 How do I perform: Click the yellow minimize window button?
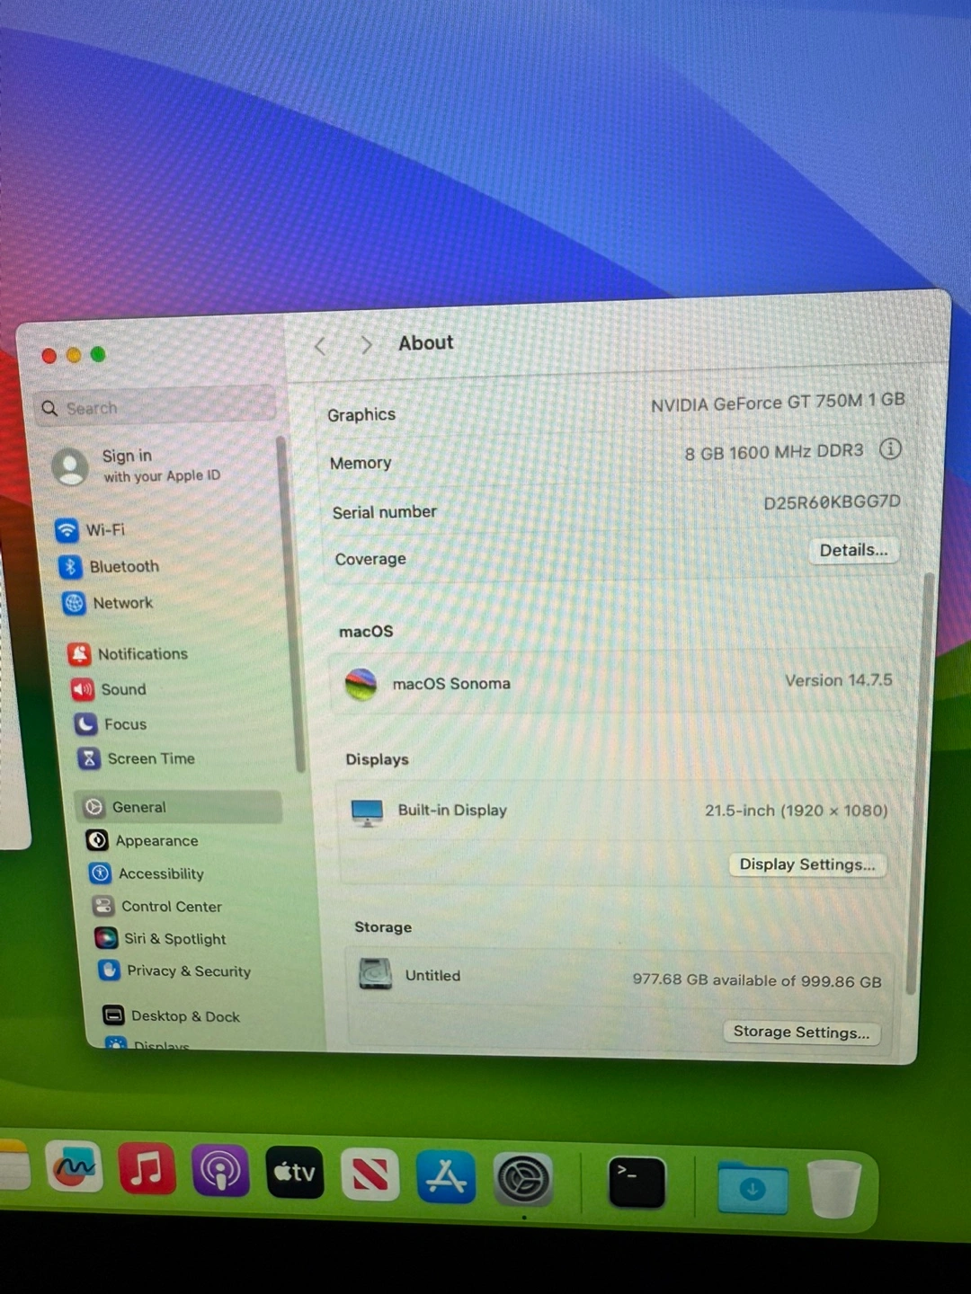tap(74, 355)
